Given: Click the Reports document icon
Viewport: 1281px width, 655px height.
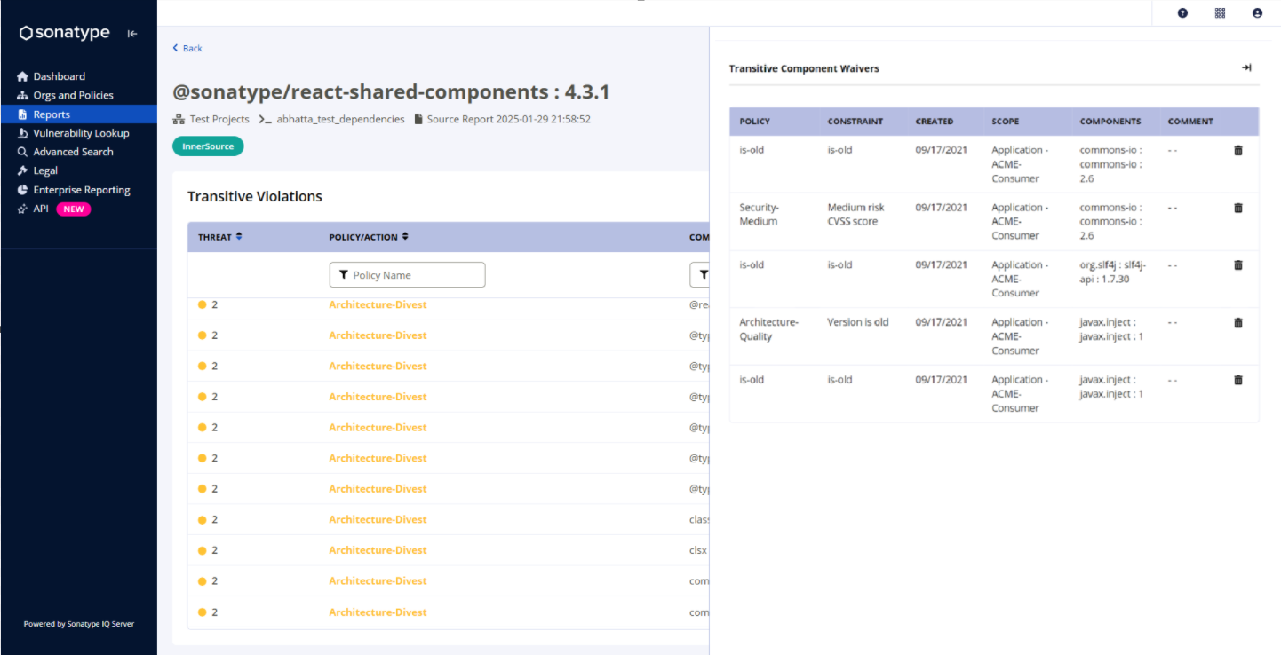Looking at the screenshot, I should click(x=23, y=114).
